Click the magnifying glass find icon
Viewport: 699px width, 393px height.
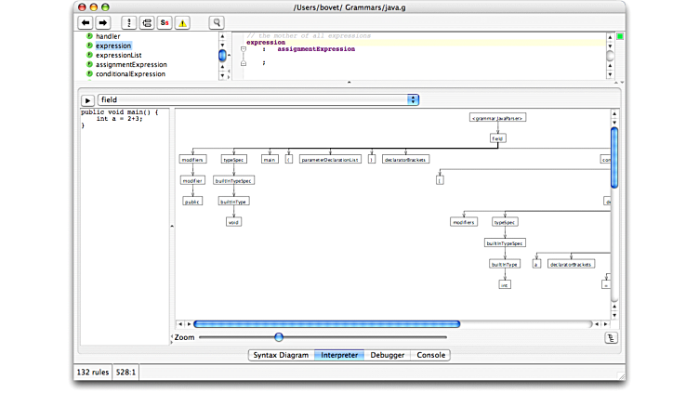pos(216,22)
